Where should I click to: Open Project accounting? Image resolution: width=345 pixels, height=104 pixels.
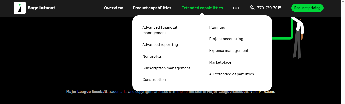point(226,39)
